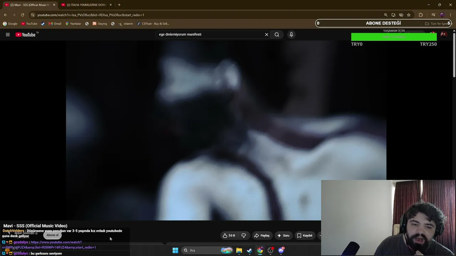Switch to the İTALYA YEMEKLERİNE tab

pyautogui.click(x=86, y=5)
